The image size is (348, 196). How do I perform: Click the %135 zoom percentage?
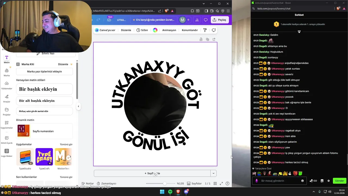point(181,183)
